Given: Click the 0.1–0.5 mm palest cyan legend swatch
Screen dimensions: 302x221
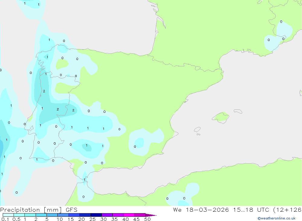Looking at the screenshot, I should [x=8, y=215].
